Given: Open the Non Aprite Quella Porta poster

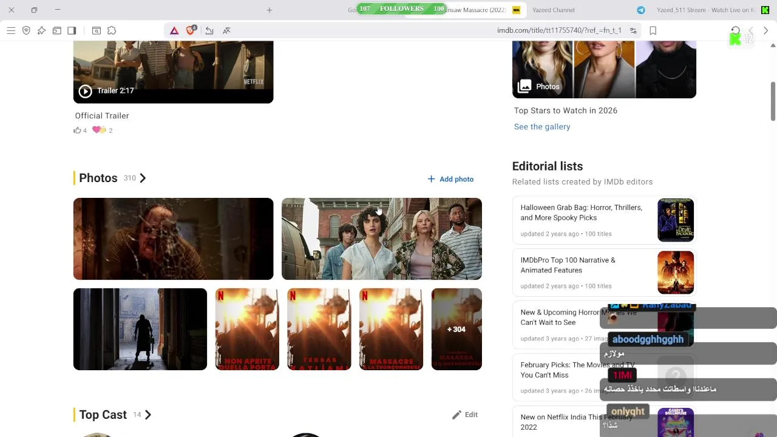Looking at the screenshot, I should pyautogui.click(x=247, y=329).
